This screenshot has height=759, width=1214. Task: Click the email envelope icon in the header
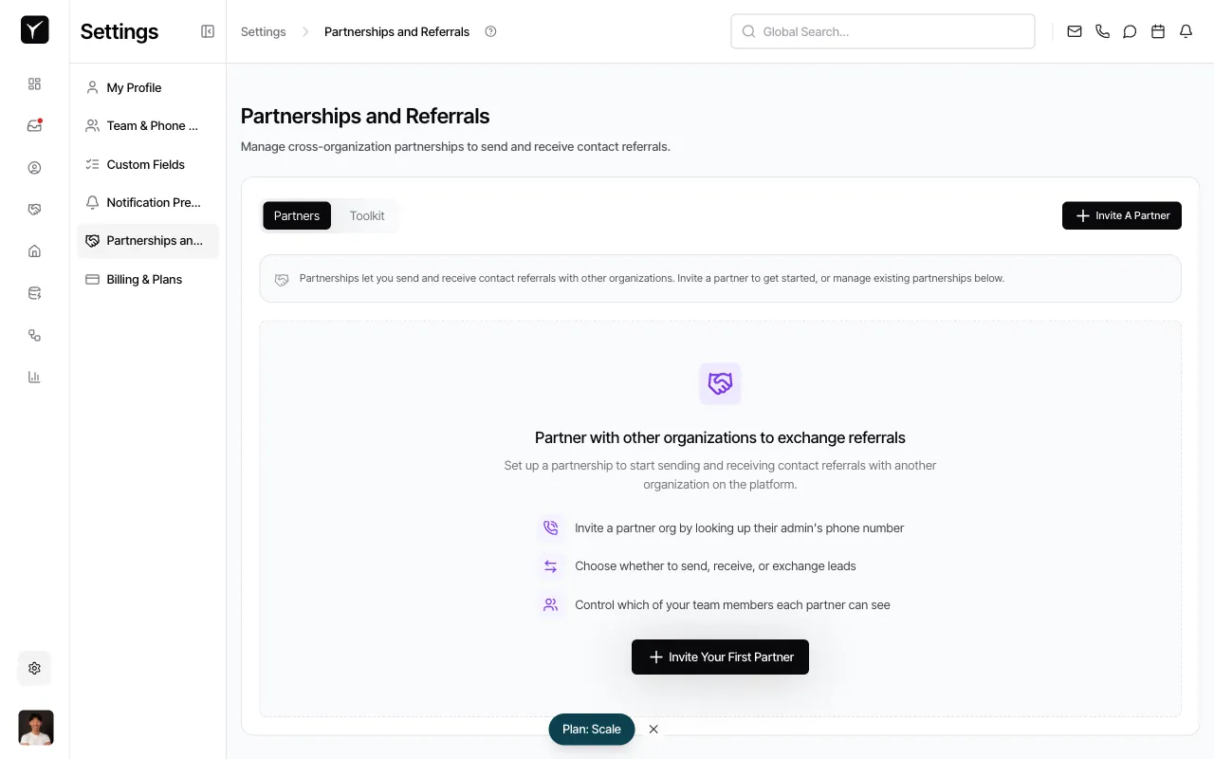click(1074, 31)
